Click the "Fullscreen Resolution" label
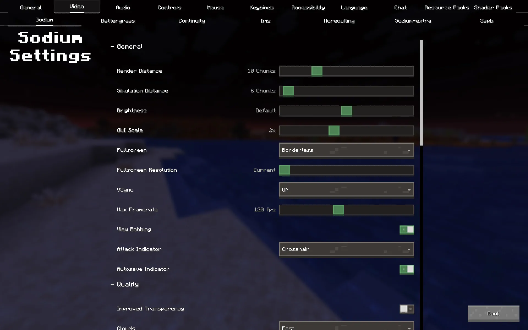Screen dimensions: 528x330 (147, 170)
